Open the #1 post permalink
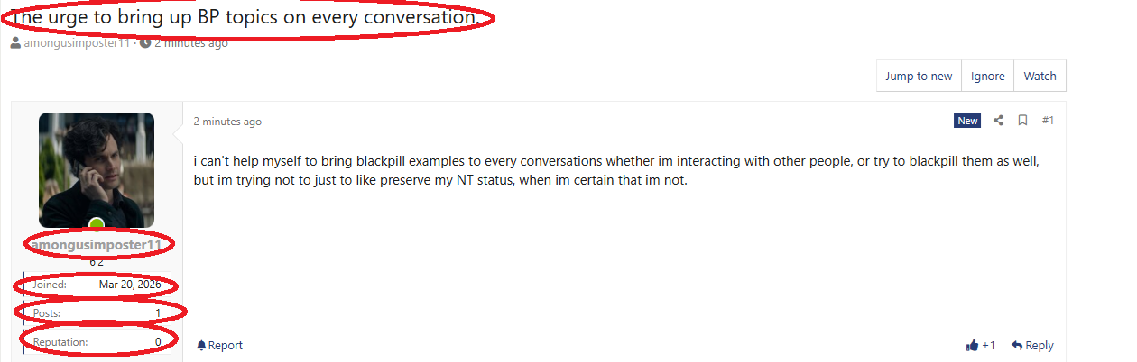This screenshot has height=362, width=1137. pos(1048,121)
